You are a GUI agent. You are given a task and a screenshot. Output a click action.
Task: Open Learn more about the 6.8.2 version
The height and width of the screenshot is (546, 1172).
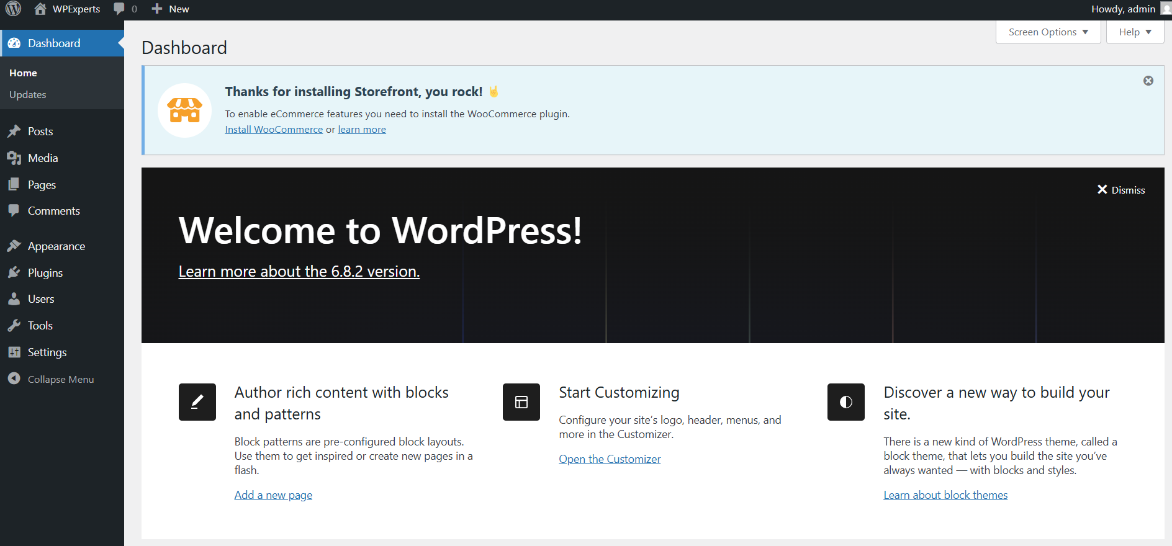(299, 272)
